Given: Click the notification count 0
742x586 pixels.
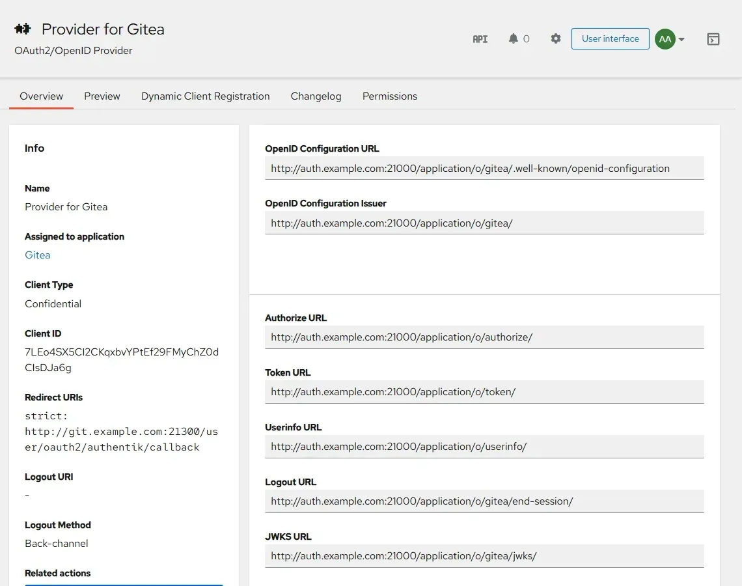Looking at the screenshot, I should point(526,39).
